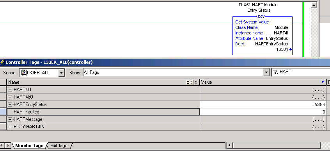Expand the HARTEntryStatus tag
The image size is (330, 151).
pos(10,104)
